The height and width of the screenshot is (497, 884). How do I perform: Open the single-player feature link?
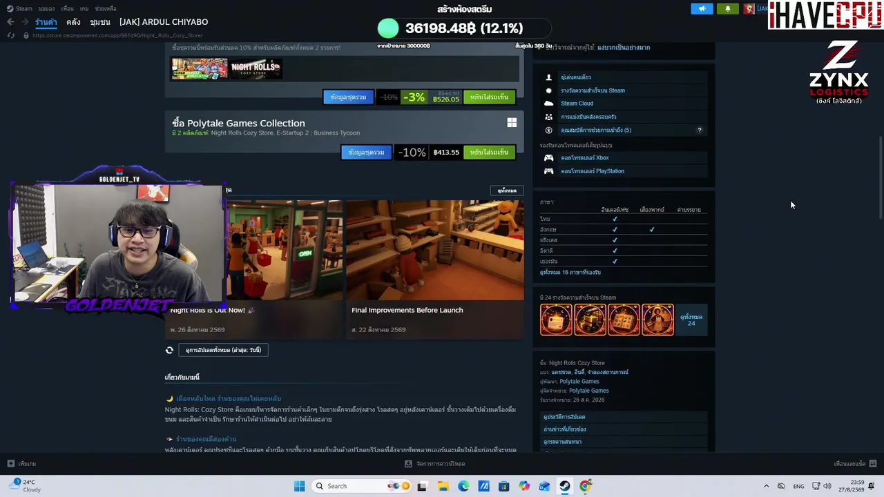576,77
